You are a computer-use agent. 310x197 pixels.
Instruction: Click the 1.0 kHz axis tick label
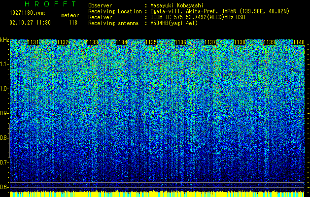[x=4, y=89]
